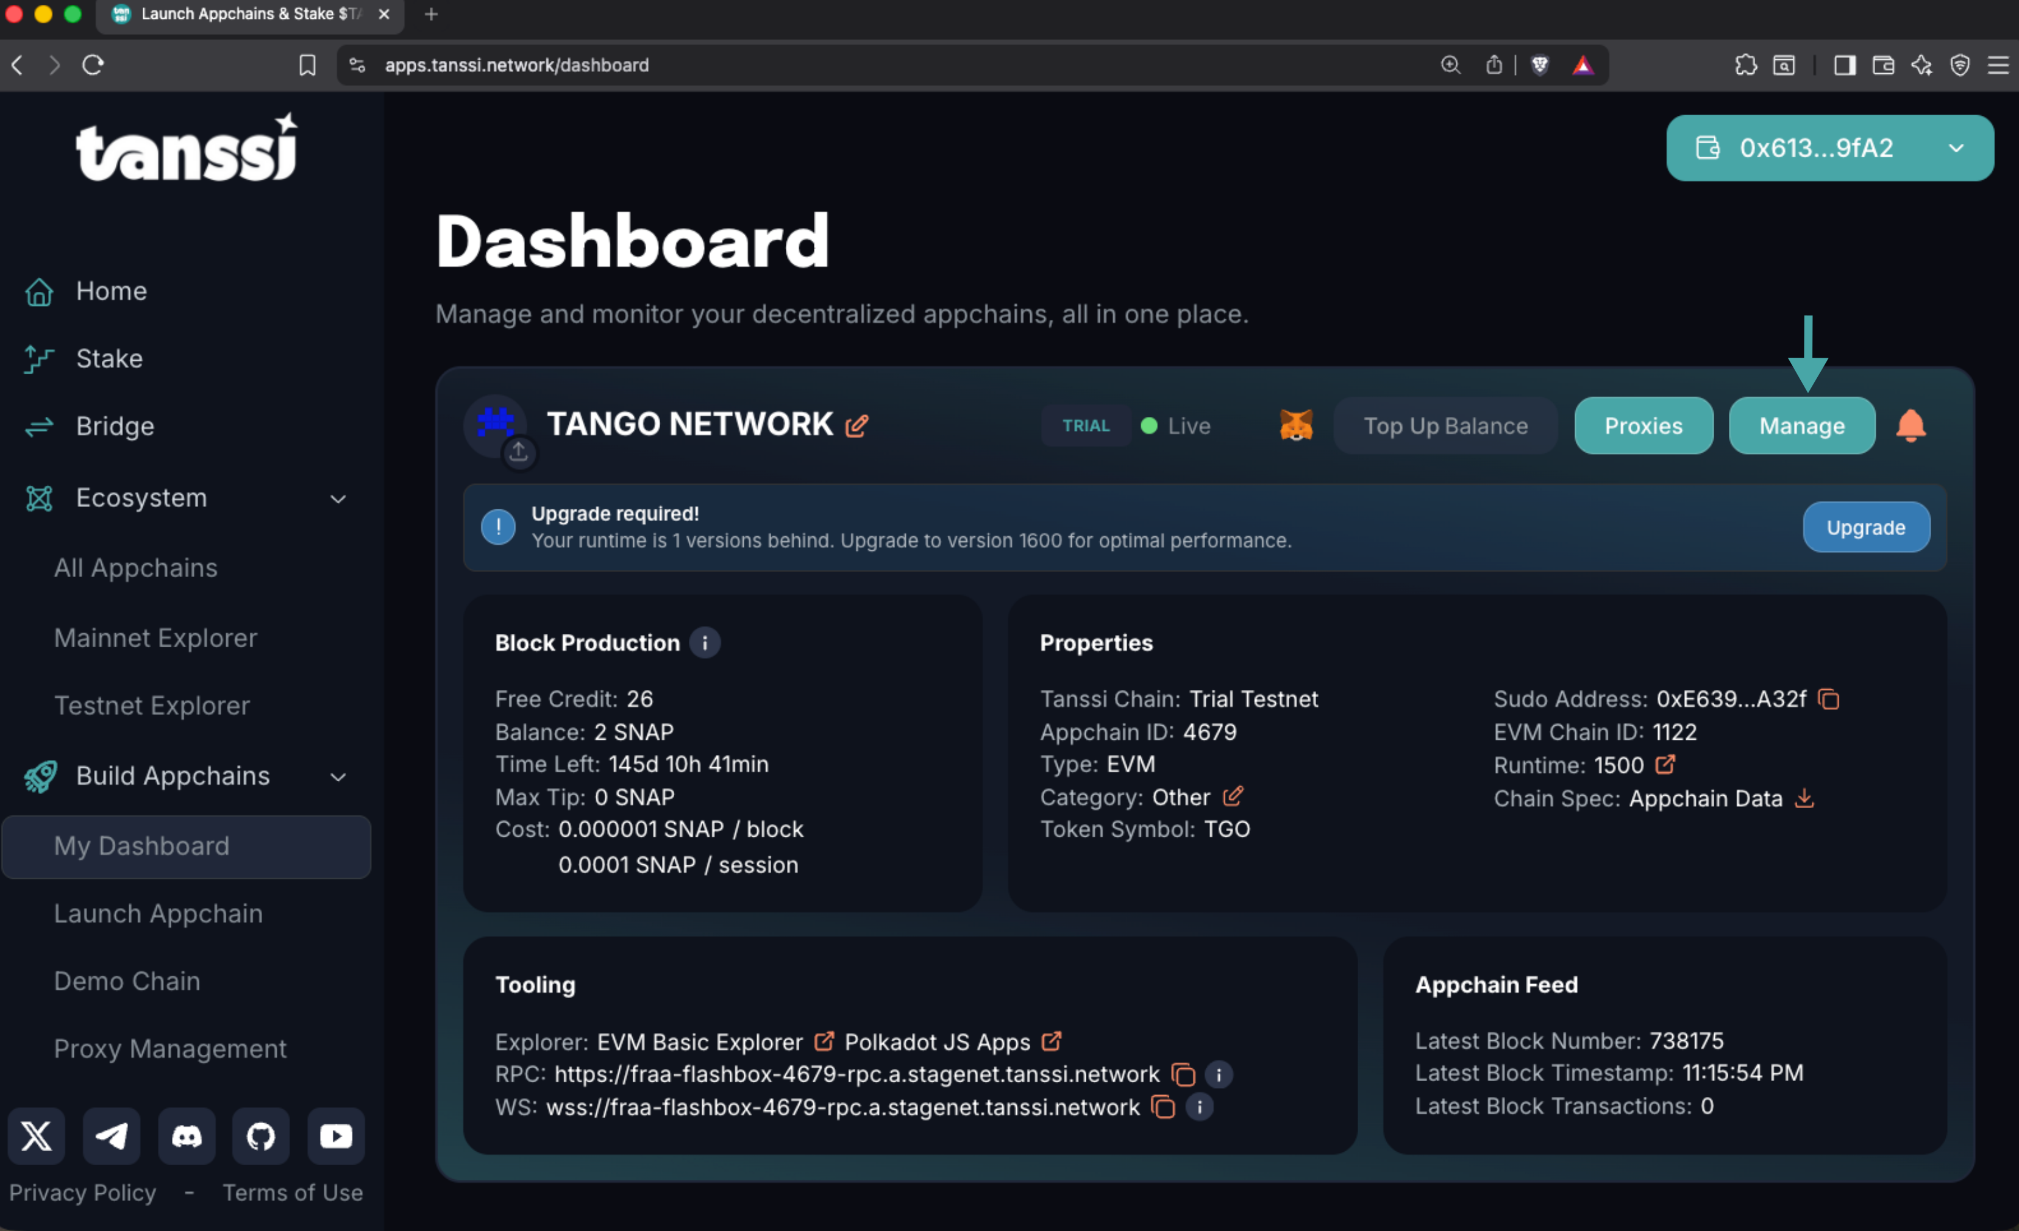Image resolution: width=2019 pixels, height=1231 pixels.
Task: Click the orange notification bell icon
Action: click(1910, 425)
